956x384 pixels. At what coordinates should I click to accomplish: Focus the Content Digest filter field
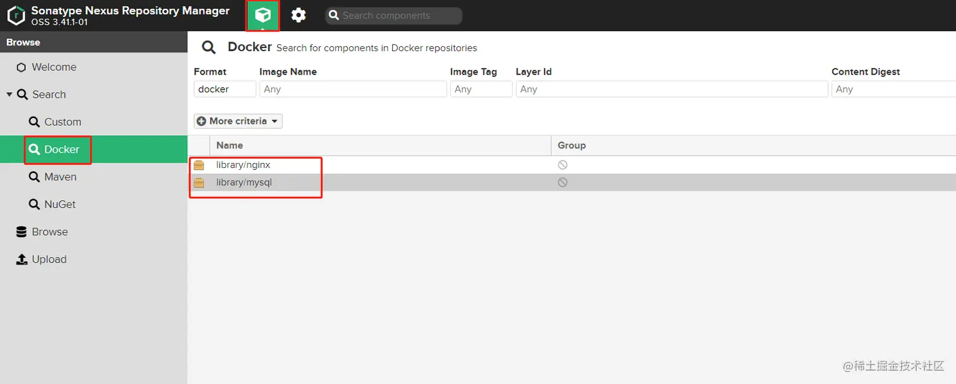893,89
